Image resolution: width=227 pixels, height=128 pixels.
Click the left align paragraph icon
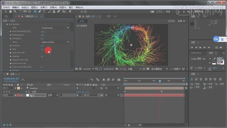click(x=192, y=79)
